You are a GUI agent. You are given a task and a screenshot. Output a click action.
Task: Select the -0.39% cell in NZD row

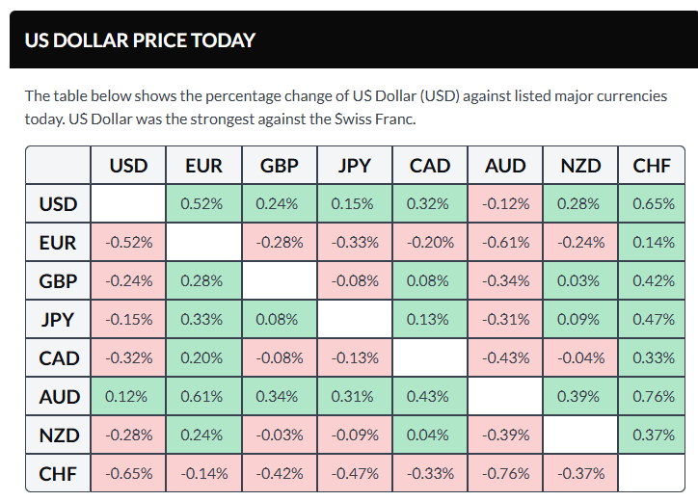click(505, 435)
